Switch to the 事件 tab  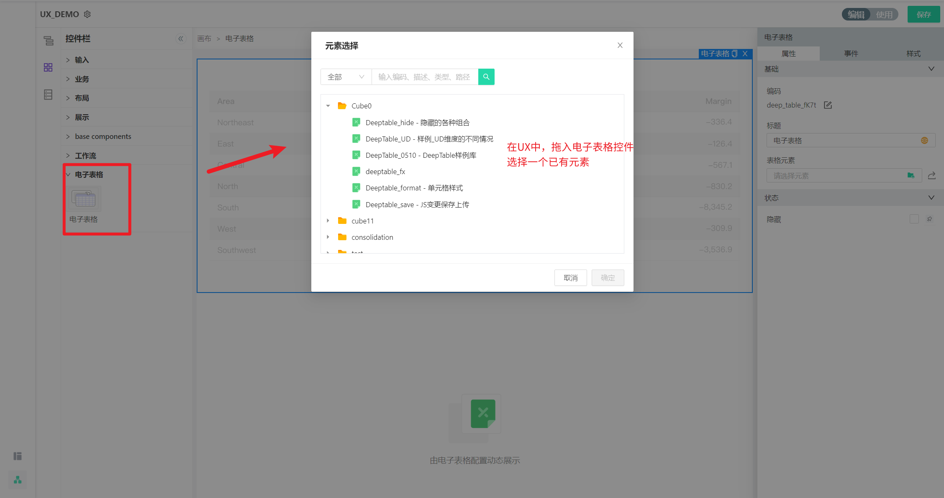click(851, 54)
